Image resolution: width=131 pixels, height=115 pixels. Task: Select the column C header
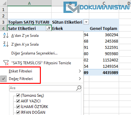[104, 3]
